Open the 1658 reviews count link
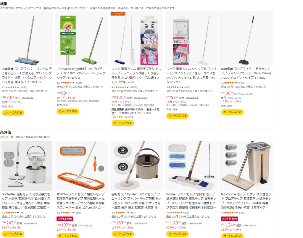This screenshot has width=303, height=238. coord(24,87)
